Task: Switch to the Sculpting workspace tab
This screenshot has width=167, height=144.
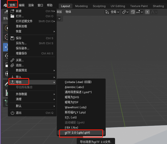Action: tap(99, 6)
